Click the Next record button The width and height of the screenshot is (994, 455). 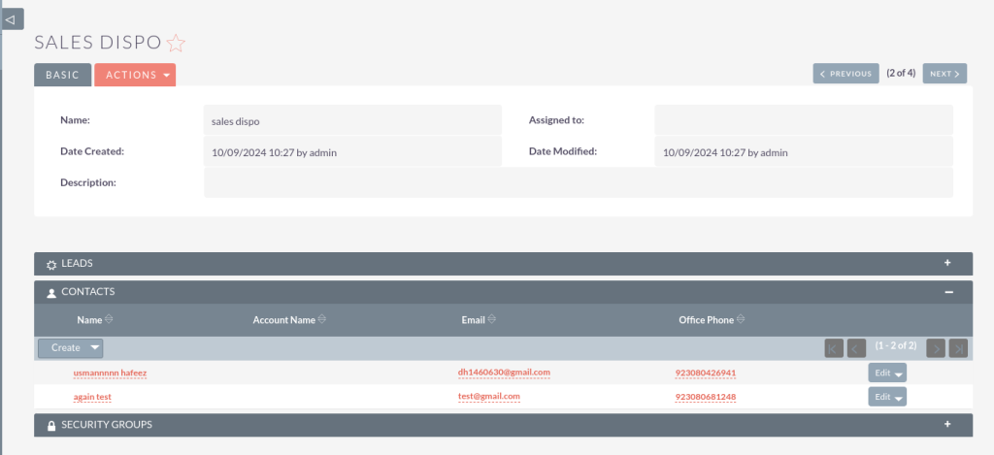(x=944, y=74)
